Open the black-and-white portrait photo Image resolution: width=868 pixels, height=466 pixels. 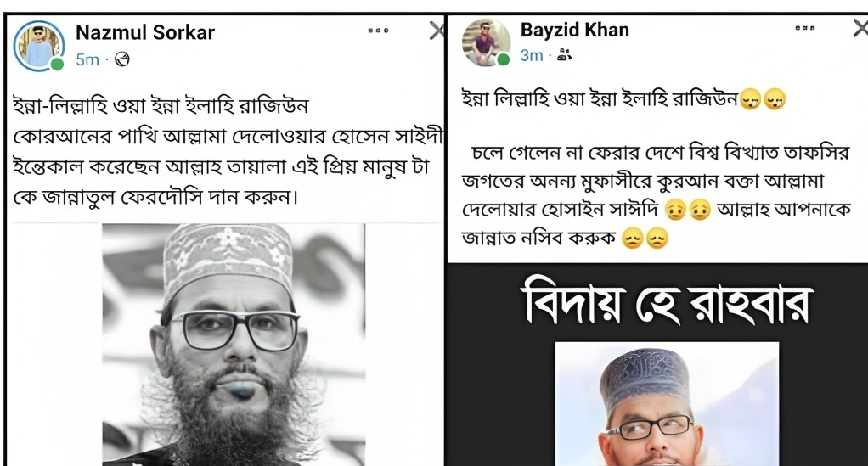tap(234, 345)
